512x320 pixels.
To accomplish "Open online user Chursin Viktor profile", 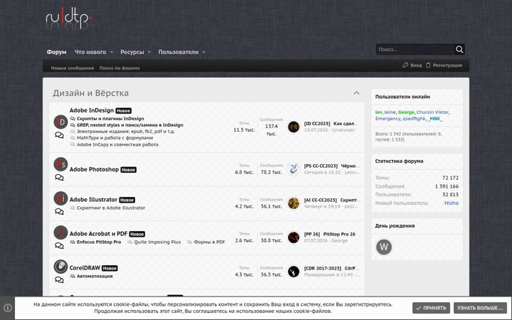I will (x=432, y=112).
